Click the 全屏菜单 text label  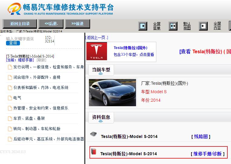tap(157, 26)
